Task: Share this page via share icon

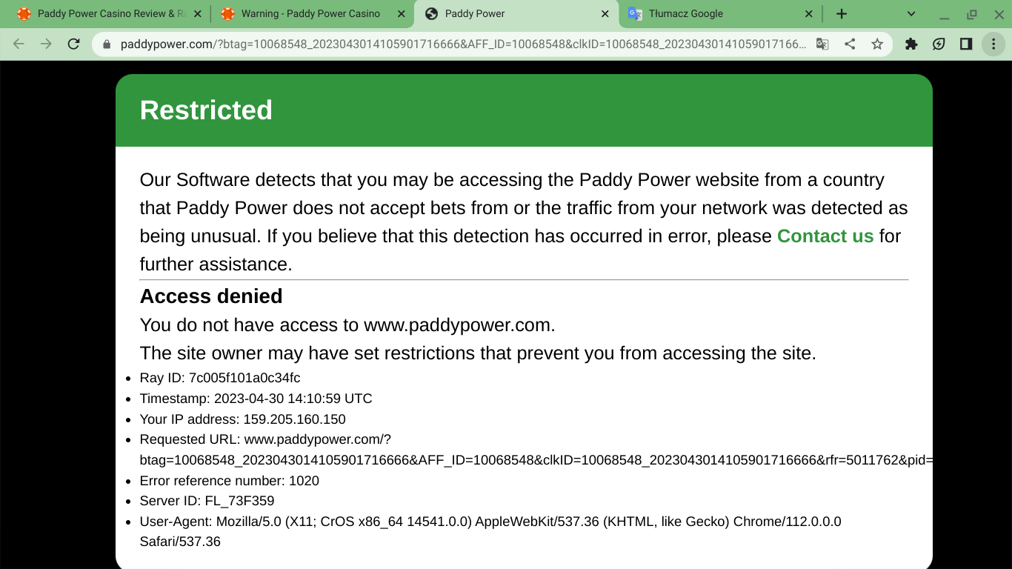Action: 850,44
